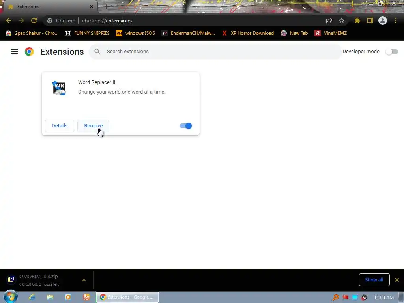Viewport: 404px width, 303px height.
Task: Open the profile avatar menu
Action: [383, 21]
